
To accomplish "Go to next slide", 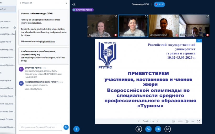I will 157,121.
